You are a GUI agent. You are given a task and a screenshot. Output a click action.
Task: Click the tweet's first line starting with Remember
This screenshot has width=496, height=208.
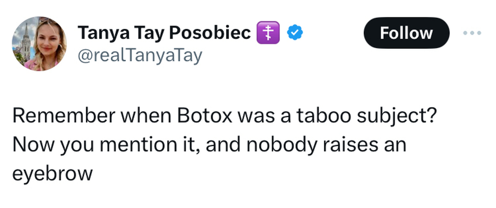225,117
